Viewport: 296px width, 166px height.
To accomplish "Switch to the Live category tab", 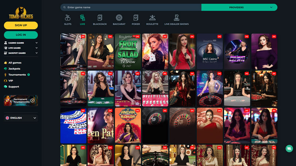I will [83, 20].
